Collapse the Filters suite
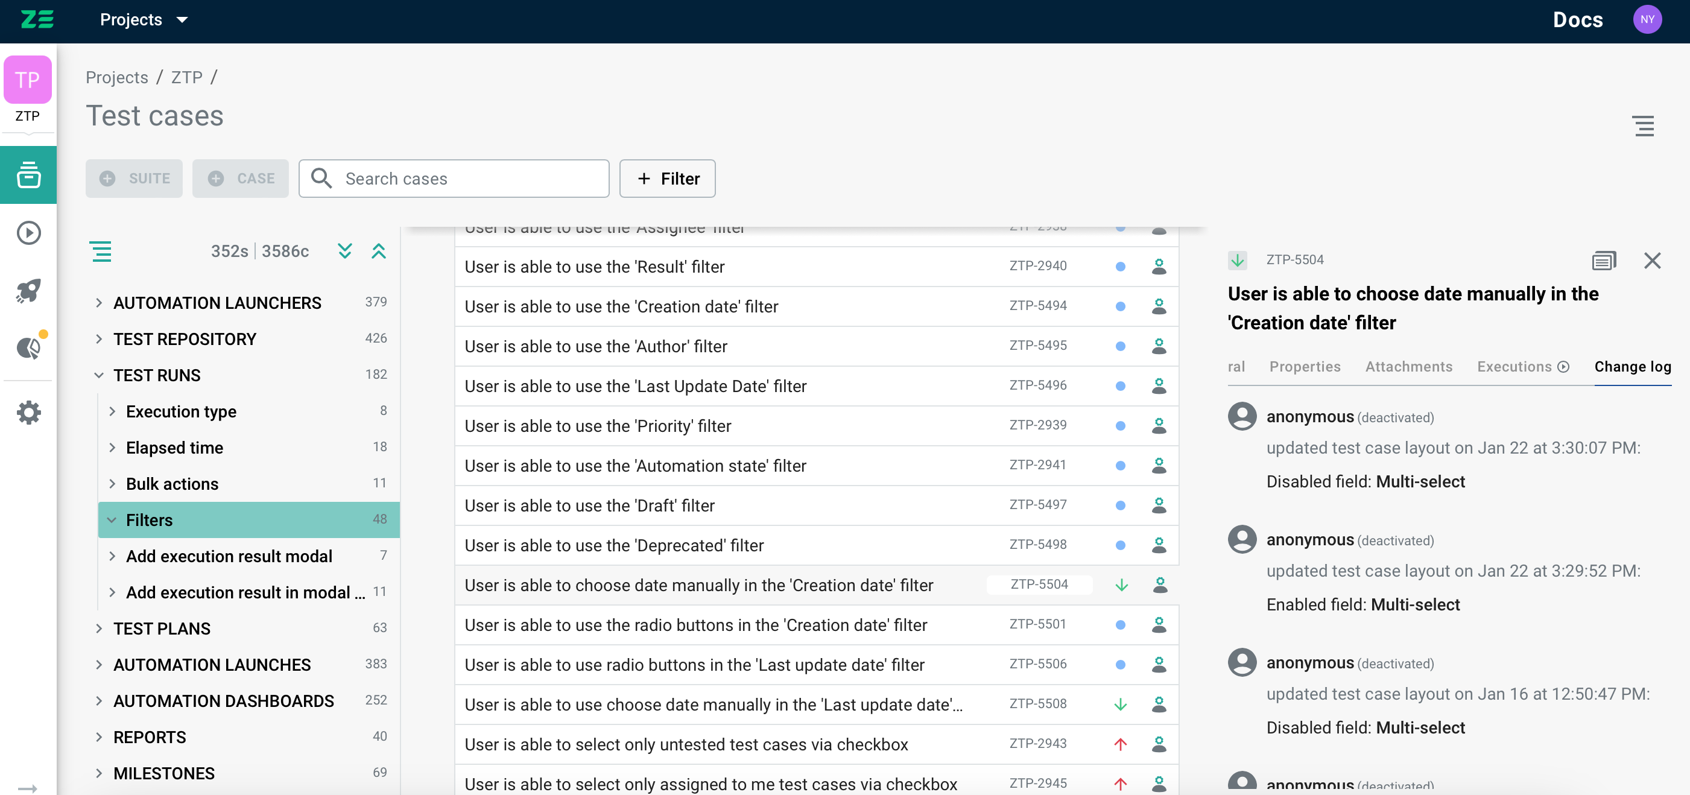 pyautogui.click(x=112, y=519)
